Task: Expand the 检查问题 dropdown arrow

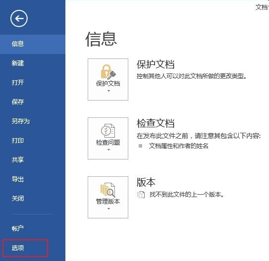Action: coord(108,150)
